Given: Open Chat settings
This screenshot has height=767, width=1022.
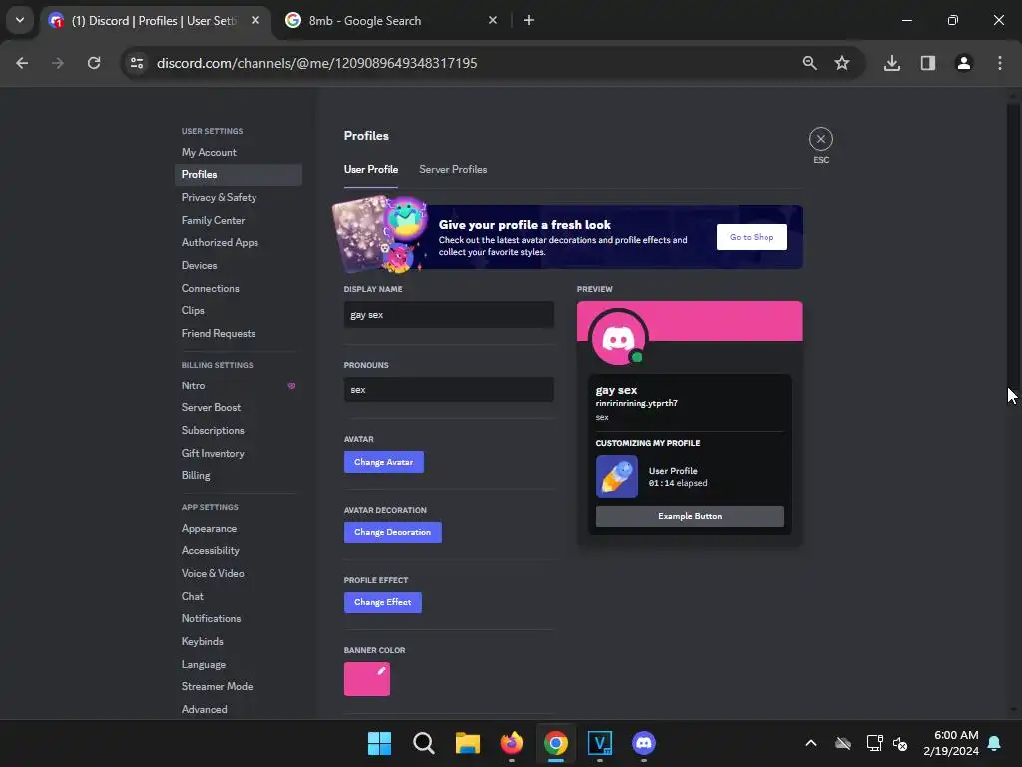Looking at the screenshot, I should 238,596.
